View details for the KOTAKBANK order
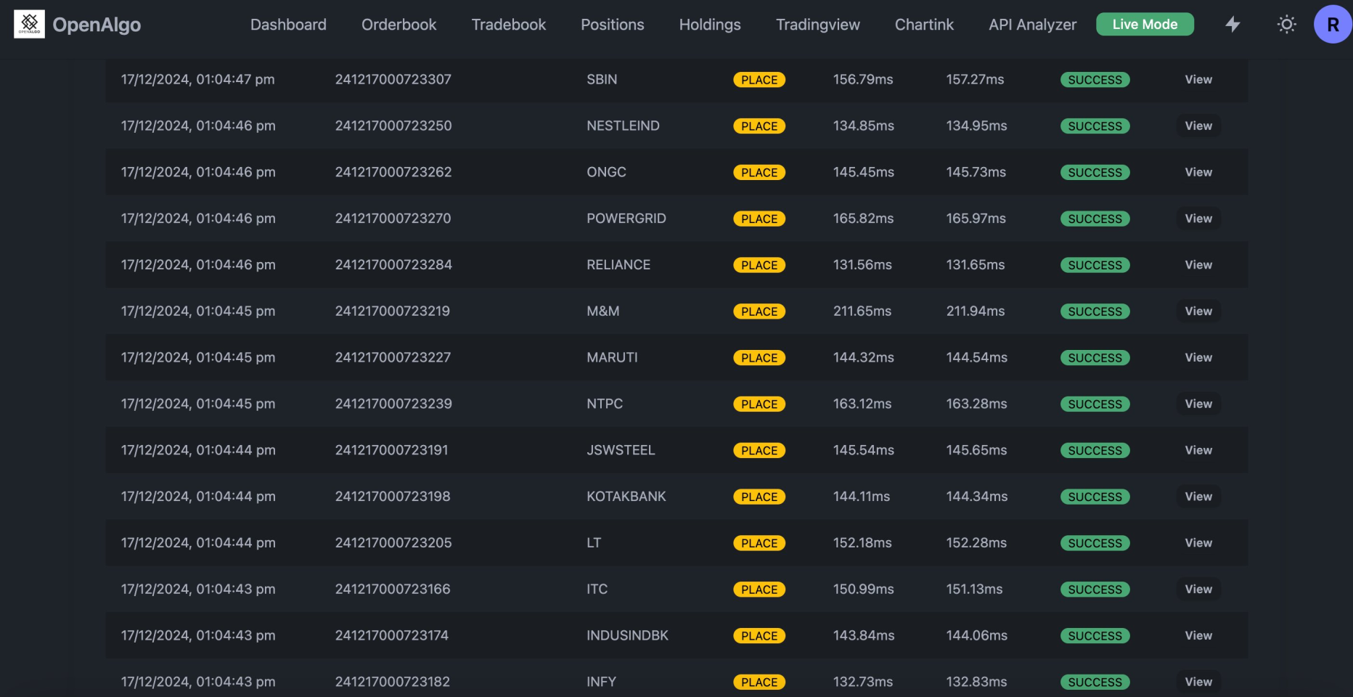 (x=1198, y=497)
